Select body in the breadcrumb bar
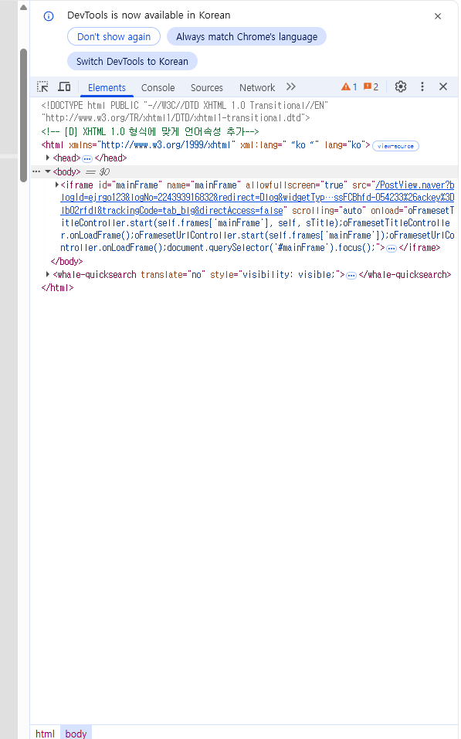 pyautogui.click(x=76, y=734)
